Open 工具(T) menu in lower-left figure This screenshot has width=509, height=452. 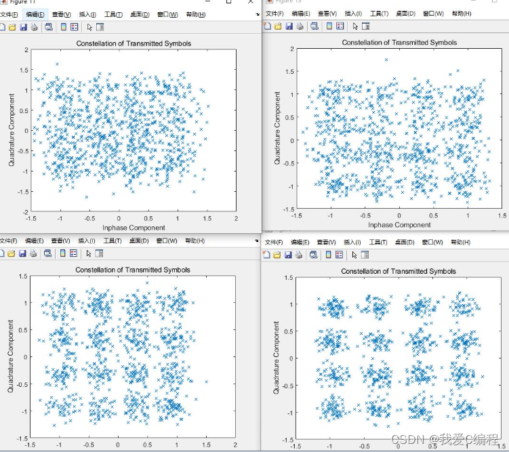(113, 241)
